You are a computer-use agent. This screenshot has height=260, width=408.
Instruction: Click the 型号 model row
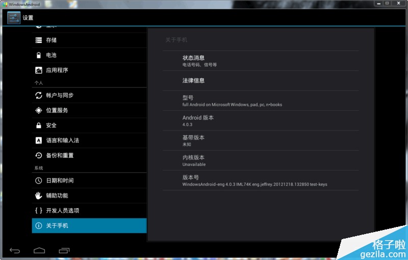[261, 101]
